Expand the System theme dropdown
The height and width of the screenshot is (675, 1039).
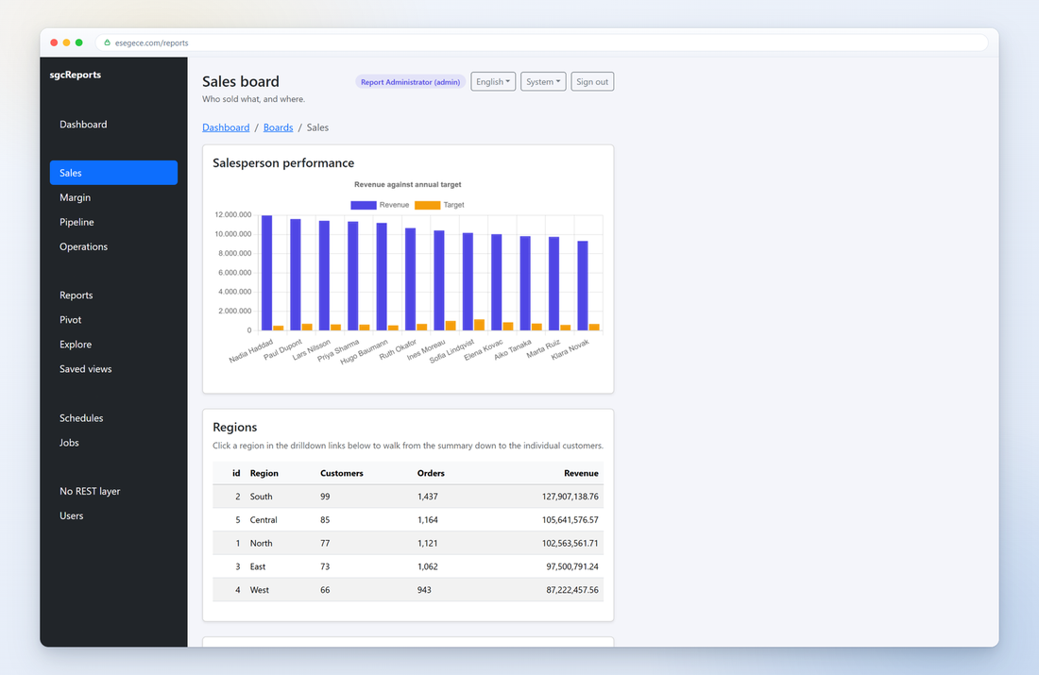pyautogui.click(x=543, y=81)
